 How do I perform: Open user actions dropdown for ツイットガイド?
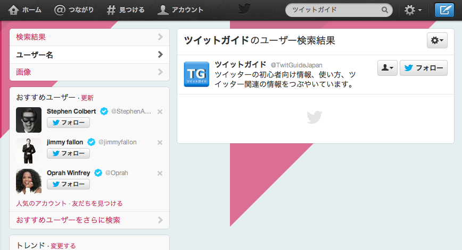point(387,68)
